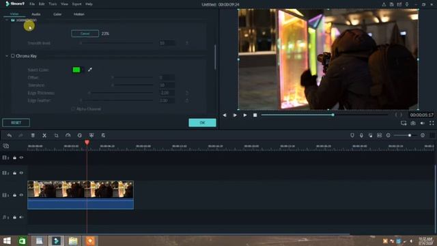Open the green Select Color swatch
Screen dimensions: 437x246
pyautogui.click(x=76, y=70)
